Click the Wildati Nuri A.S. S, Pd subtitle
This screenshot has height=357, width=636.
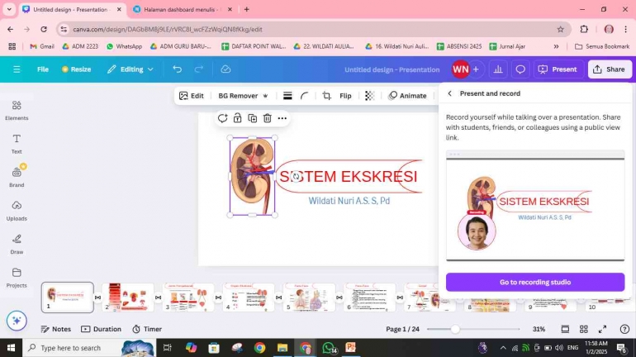click(x=349, y=201)
